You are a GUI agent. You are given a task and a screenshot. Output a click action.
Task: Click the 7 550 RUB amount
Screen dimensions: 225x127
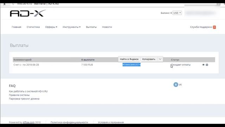(87, 65)
